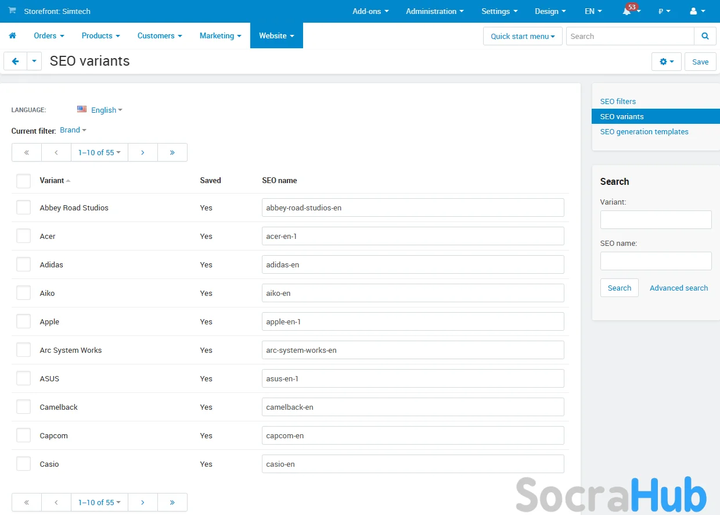Toggle the select-all checkbox in table header

pos(23,181)
